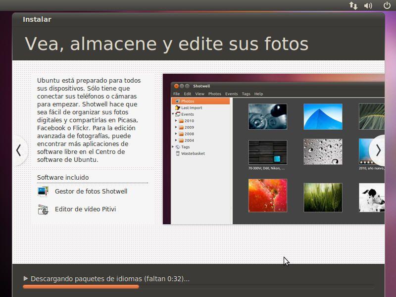The width and height of the screenshot is (396, 297).
Task: Expand the 2004 events folder
Action: (x=176, y=140)
